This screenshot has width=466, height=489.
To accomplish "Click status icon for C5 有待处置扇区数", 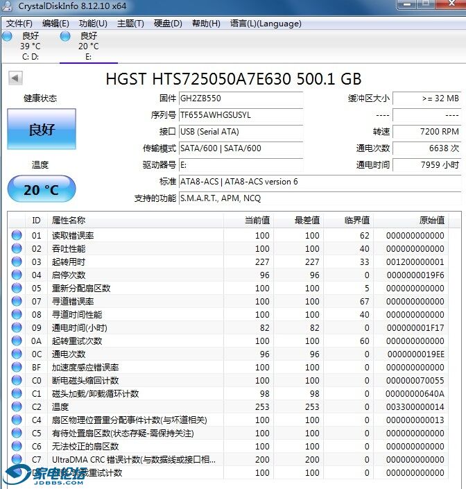I will 17,433.
